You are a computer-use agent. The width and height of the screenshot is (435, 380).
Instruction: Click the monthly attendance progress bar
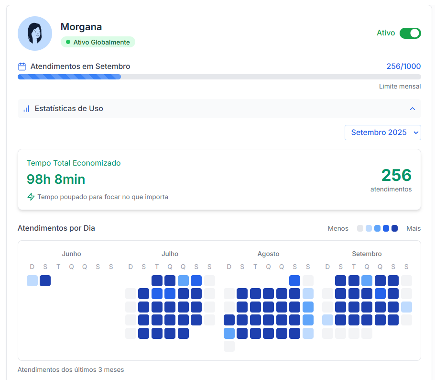pyautogui.click(x=219, y=77)
